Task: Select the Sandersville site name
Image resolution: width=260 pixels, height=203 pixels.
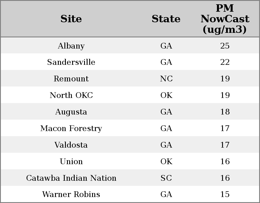Action: pyautogui.click(x=71, y=62)
